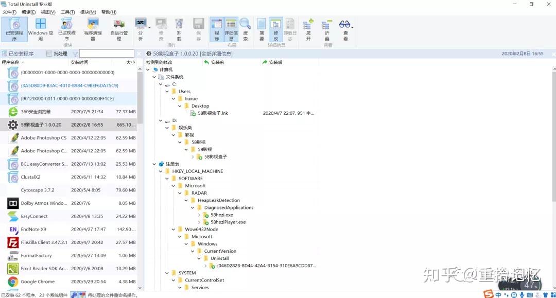The width and height of the screenshot is (556, 298).
Task: Open the 视图(V) menu
Action: 48,12
